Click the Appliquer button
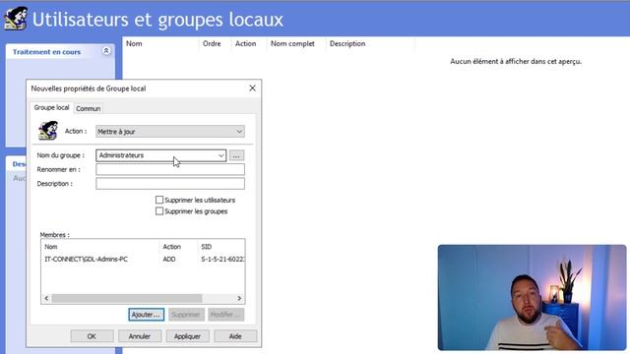The height and width of the screenshot is (354, 630). [x=187, y=336]
